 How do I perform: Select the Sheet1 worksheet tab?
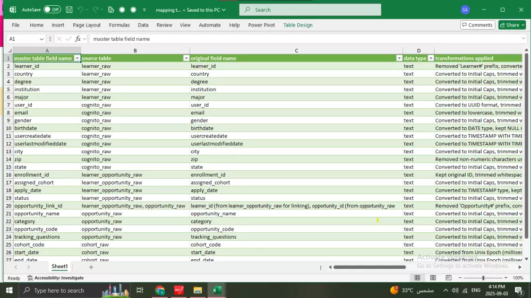tap(59, 267)
